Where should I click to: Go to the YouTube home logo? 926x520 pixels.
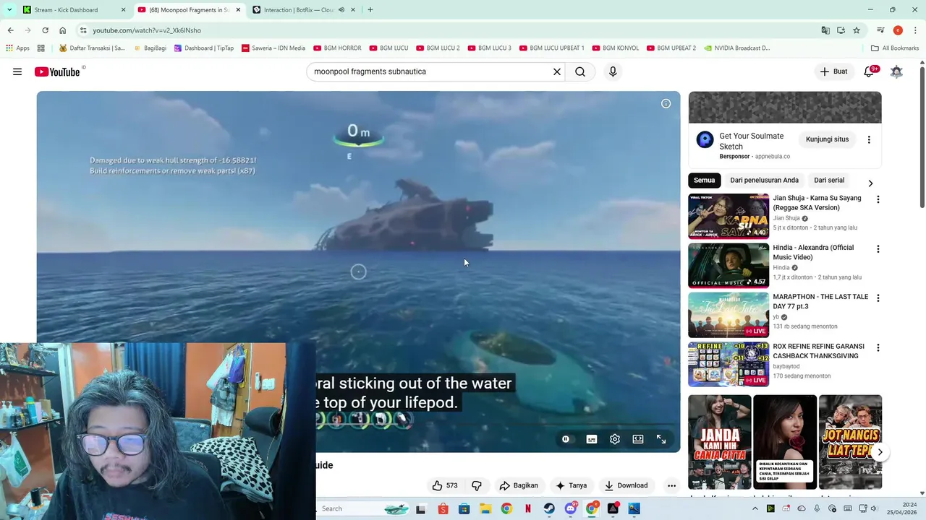point(57,71)
